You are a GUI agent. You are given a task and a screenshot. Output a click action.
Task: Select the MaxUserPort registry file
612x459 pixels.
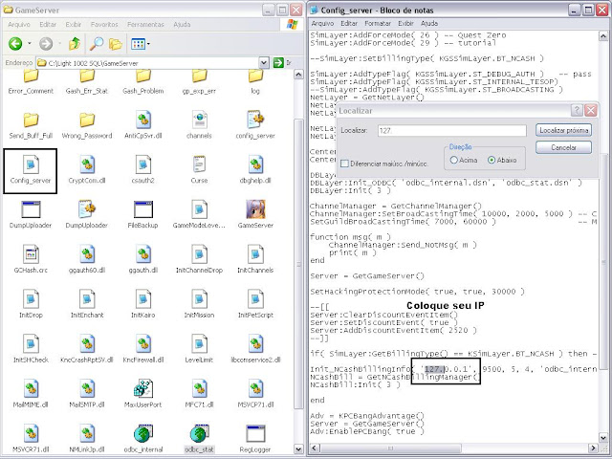pyautogui.click(x=142, y=394)
